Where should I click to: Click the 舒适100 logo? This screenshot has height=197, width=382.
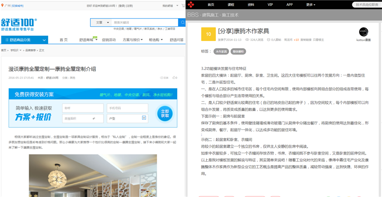coord(19,24)
